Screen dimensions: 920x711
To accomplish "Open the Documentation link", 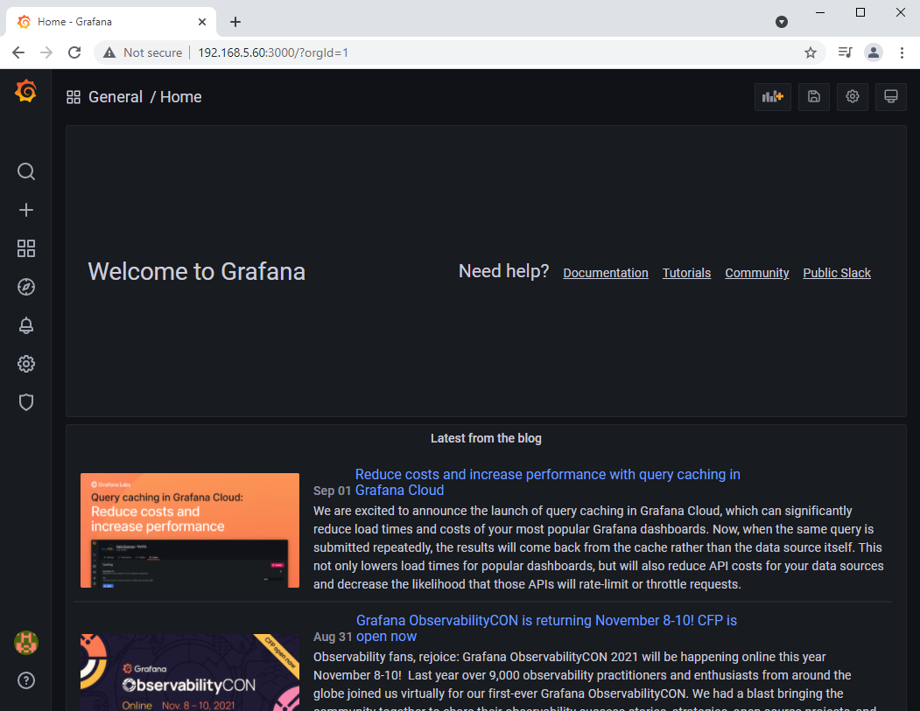I will tap(606, 273).
